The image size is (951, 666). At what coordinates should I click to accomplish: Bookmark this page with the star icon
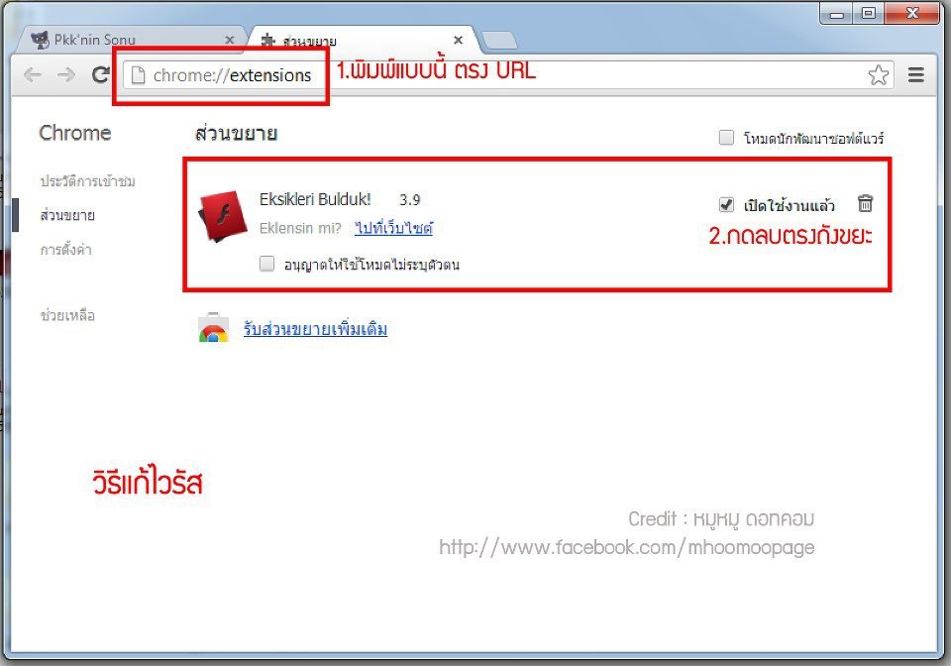[878, 75]
